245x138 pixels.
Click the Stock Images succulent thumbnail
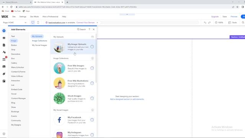click(x=59, y=98)
